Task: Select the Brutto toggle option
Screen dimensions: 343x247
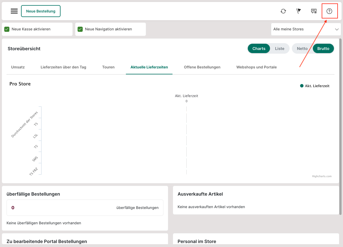Action: [x=323, y=49]
